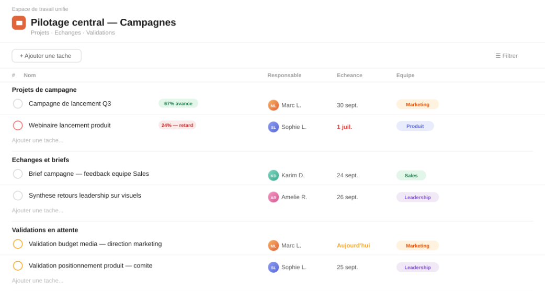Open the Filtrer filter icon

point(498,56)
